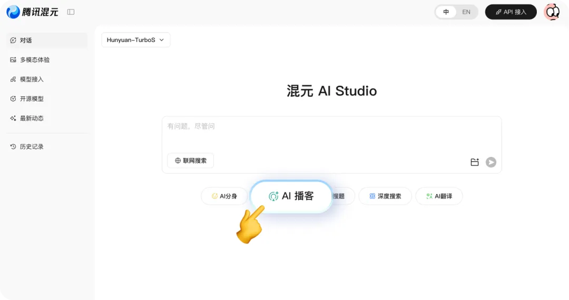Click the Tencent Hunyuan logo
Viewport: 569px width, 300px height.
tap(32, 12)
